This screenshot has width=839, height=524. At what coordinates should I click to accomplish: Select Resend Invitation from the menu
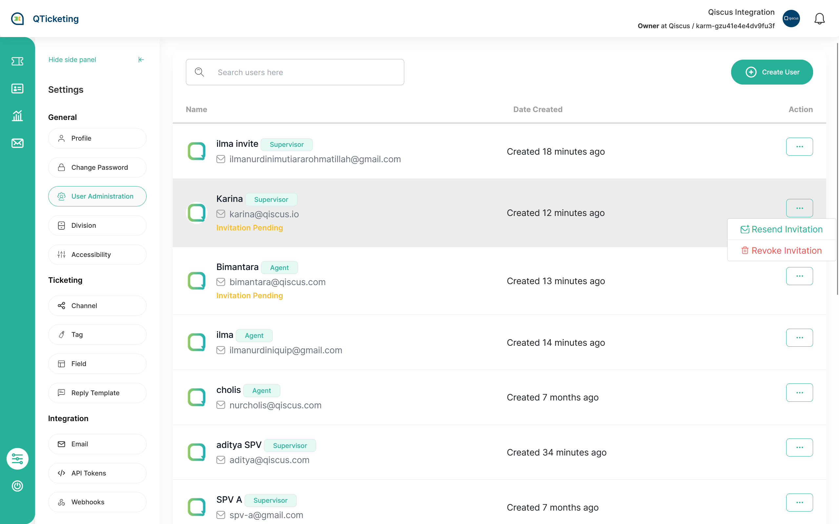click(x=781, y=229)
